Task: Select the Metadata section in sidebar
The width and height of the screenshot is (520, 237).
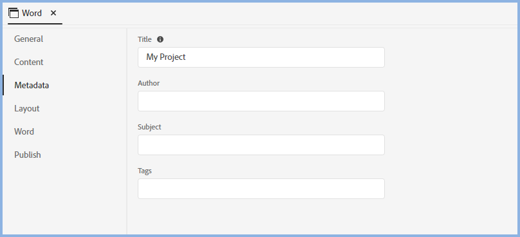Action: tap(32, 85)
